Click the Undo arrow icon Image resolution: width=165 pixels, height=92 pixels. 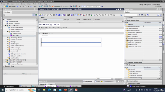click(31, 6)
